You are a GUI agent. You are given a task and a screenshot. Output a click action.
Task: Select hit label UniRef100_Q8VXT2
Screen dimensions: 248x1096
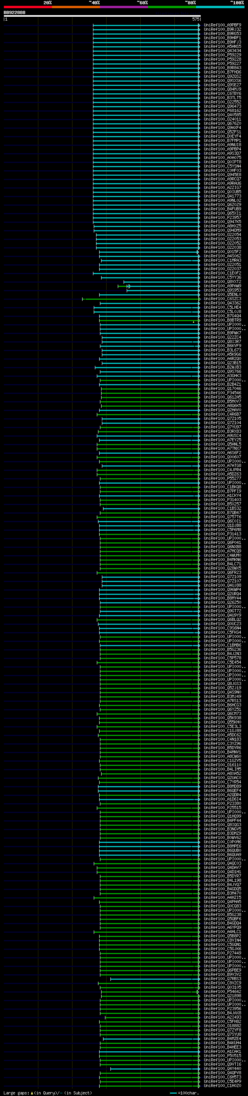pyautogui.click(x=222, y=281)
